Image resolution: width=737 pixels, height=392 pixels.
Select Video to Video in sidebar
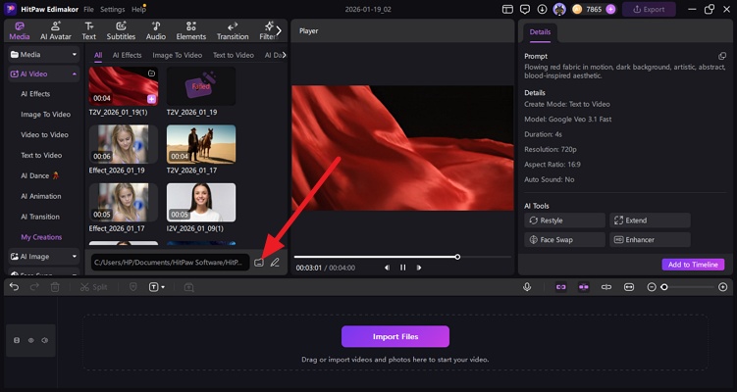(x=45, y=134)
